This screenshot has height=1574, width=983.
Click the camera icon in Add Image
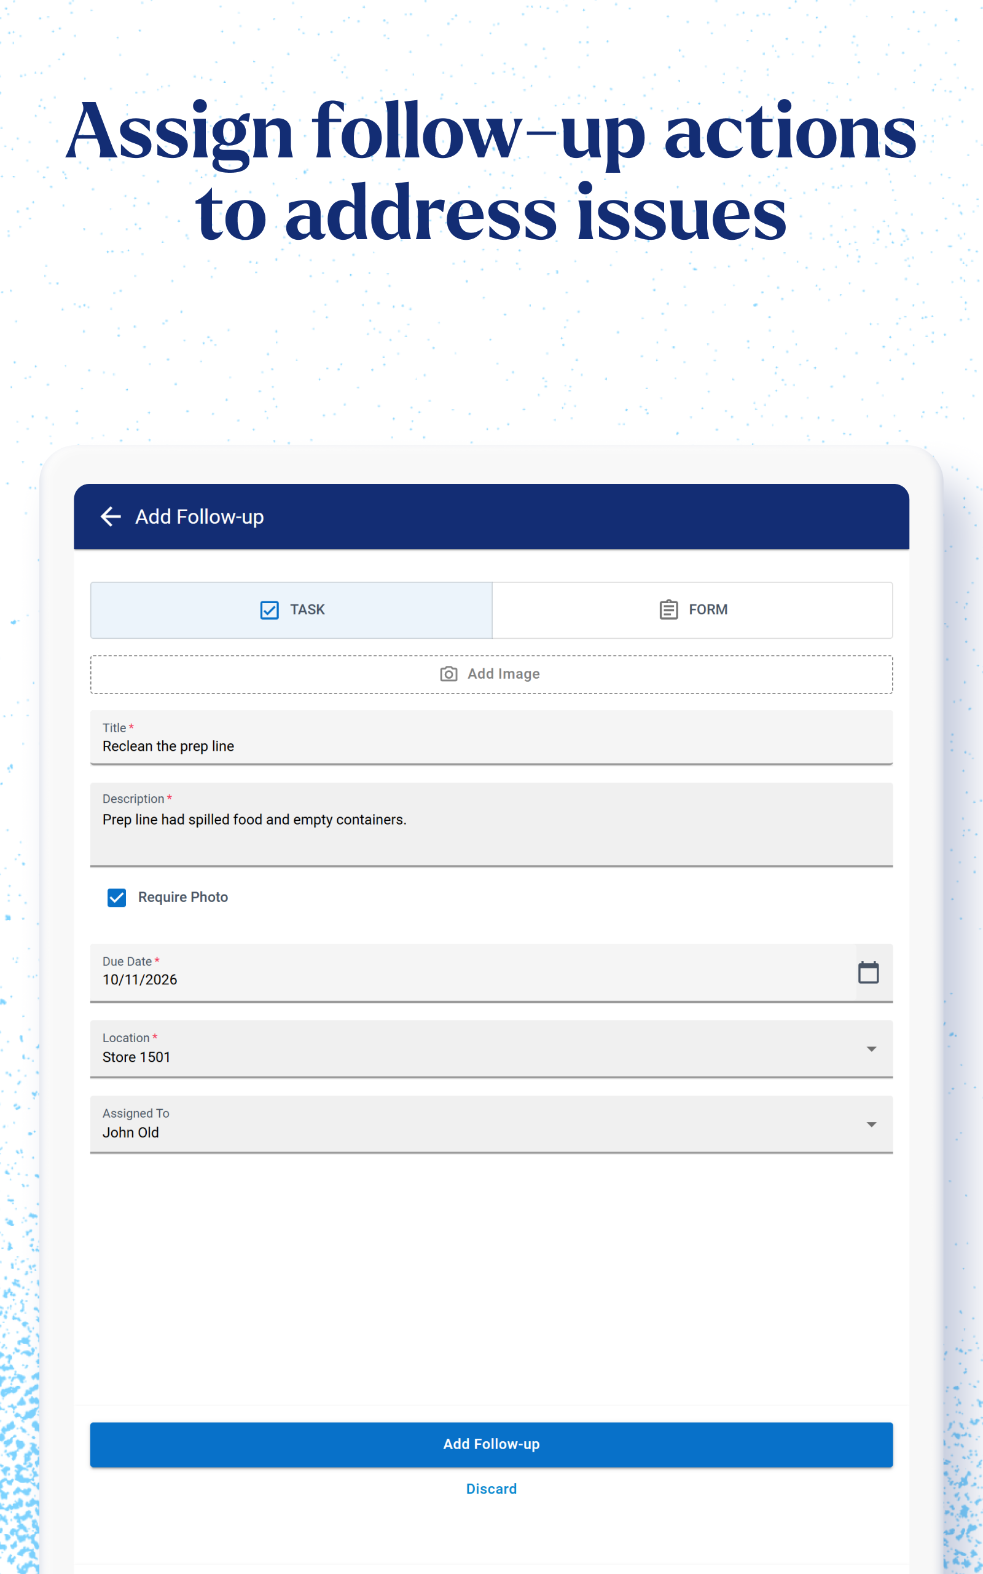pyautogui.click(x=448, y=674)
